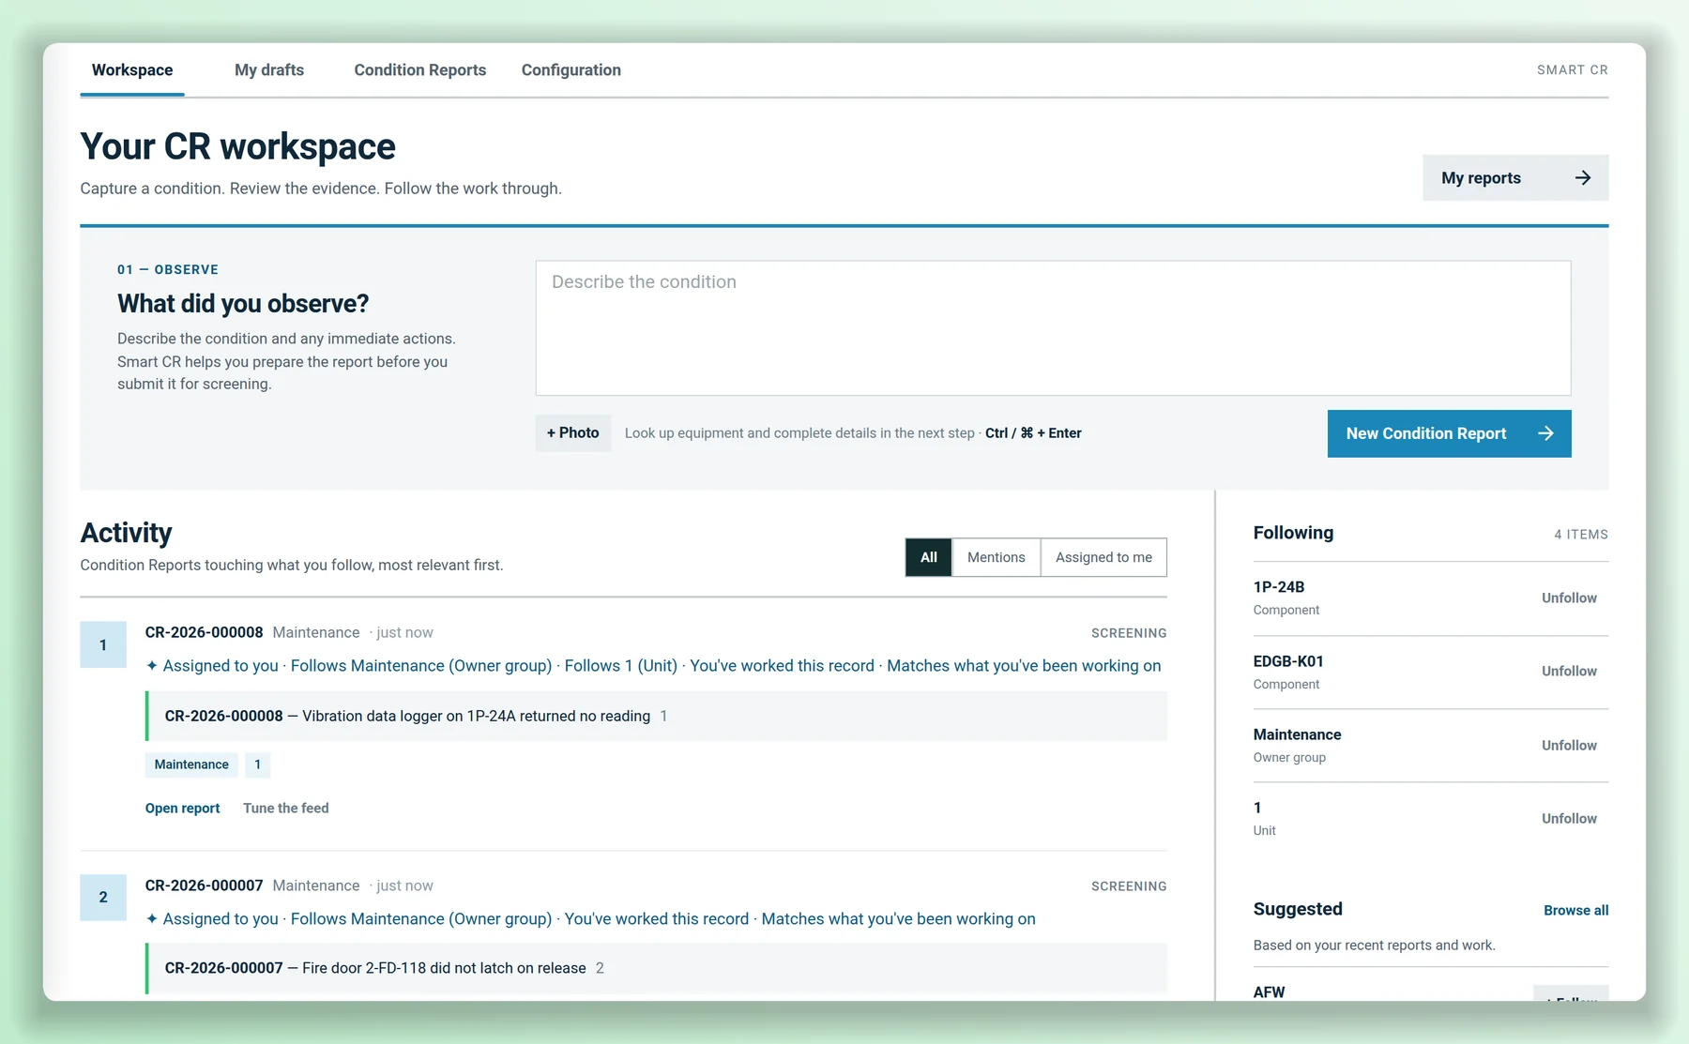The image size is (1689, 1044).
Task: Click the 4 ITEMS count label
Action: coord(1581,535)
